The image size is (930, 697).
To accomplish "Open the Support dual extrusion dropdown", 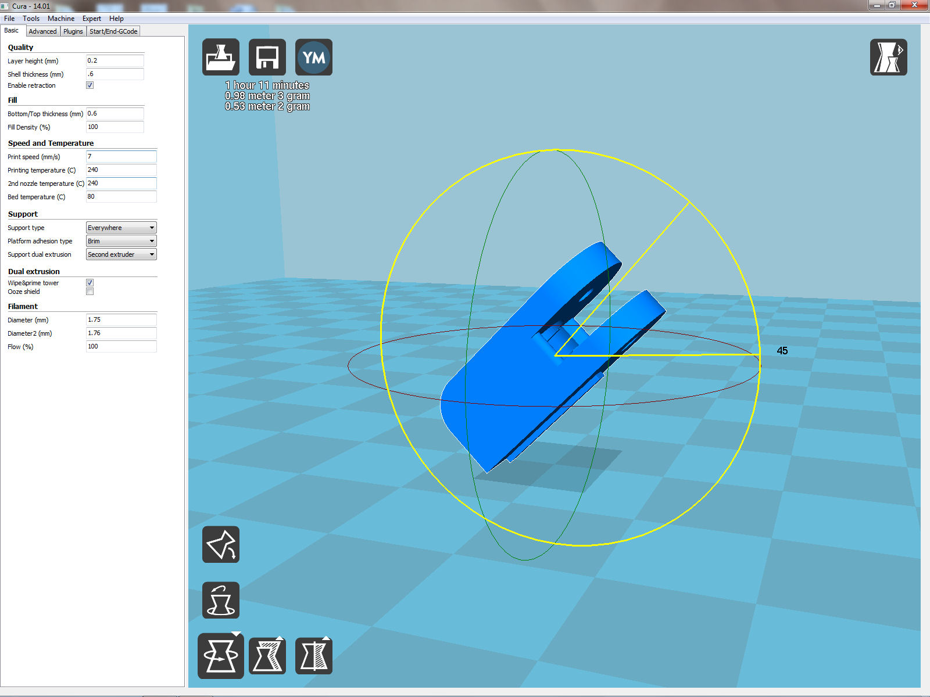I will tap(121, 254).
